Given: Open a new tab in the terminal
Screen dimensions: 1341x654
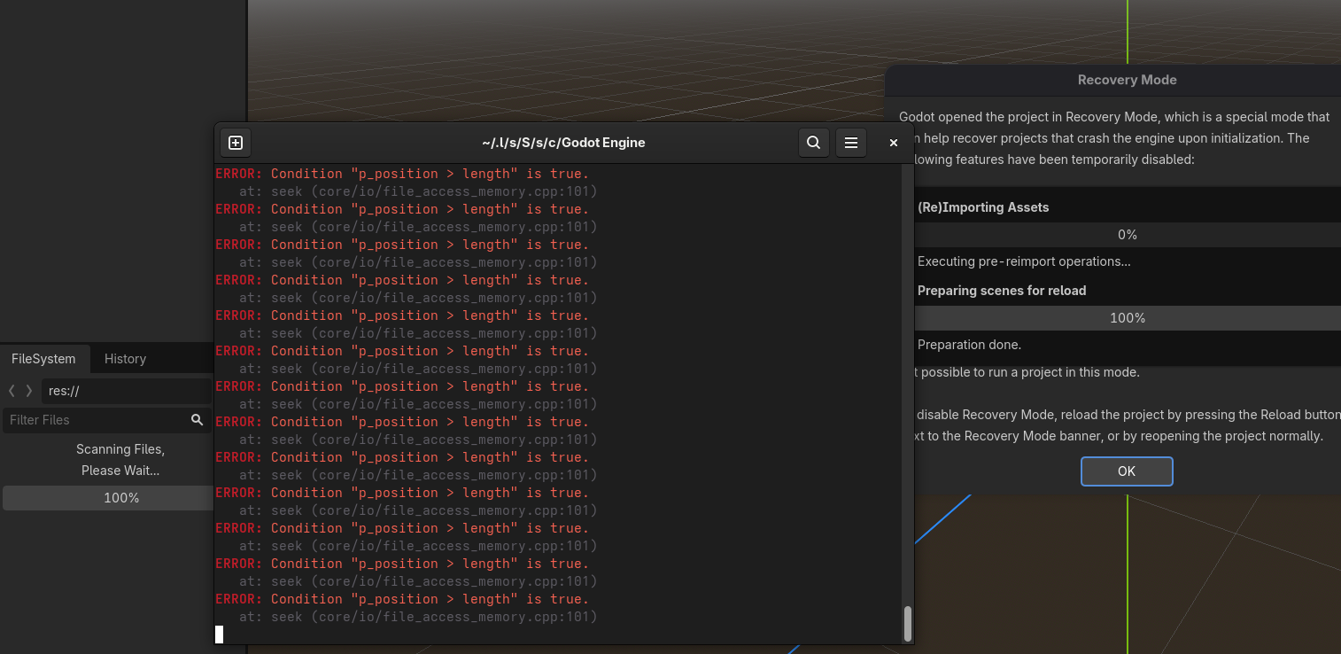Looking at the screenshot, I should tap(236, 143).
